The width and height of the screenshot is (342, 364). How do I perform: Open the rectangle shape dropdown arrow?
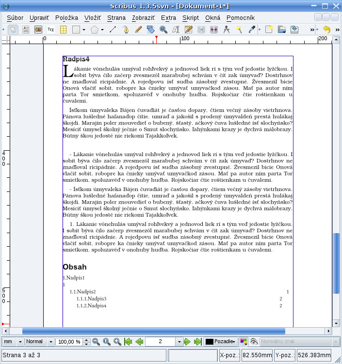[x=84, y=30]
